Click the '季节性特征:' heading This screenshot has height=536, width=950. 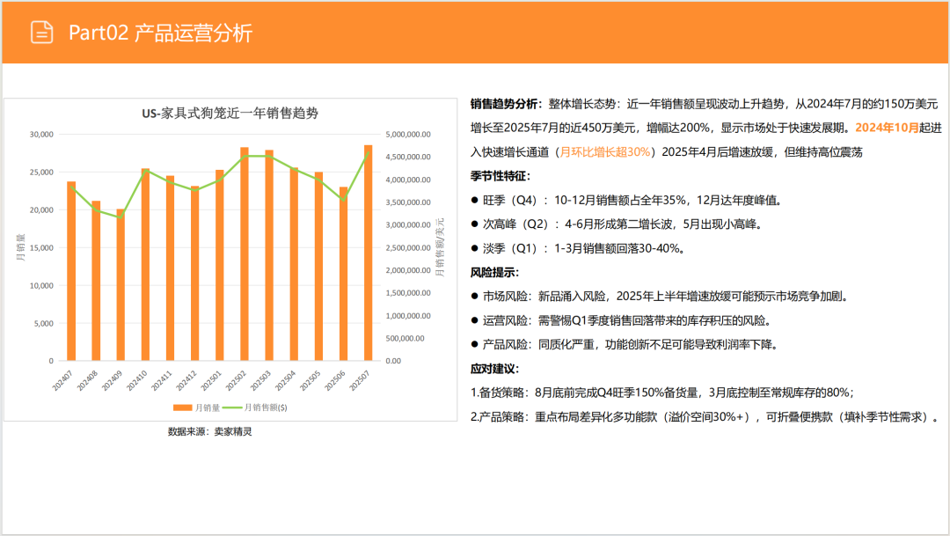[501, 176]
